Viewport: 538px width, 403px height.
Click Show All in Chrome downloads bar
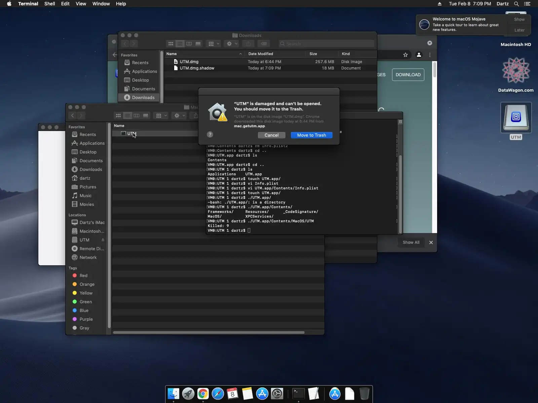coord(411,242)
